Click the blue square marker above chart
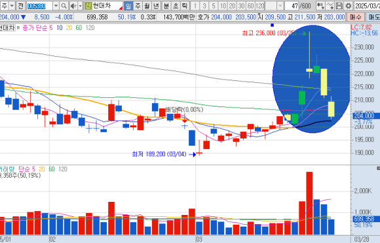This screenshot has width=380, height=243. click(272, 25)
